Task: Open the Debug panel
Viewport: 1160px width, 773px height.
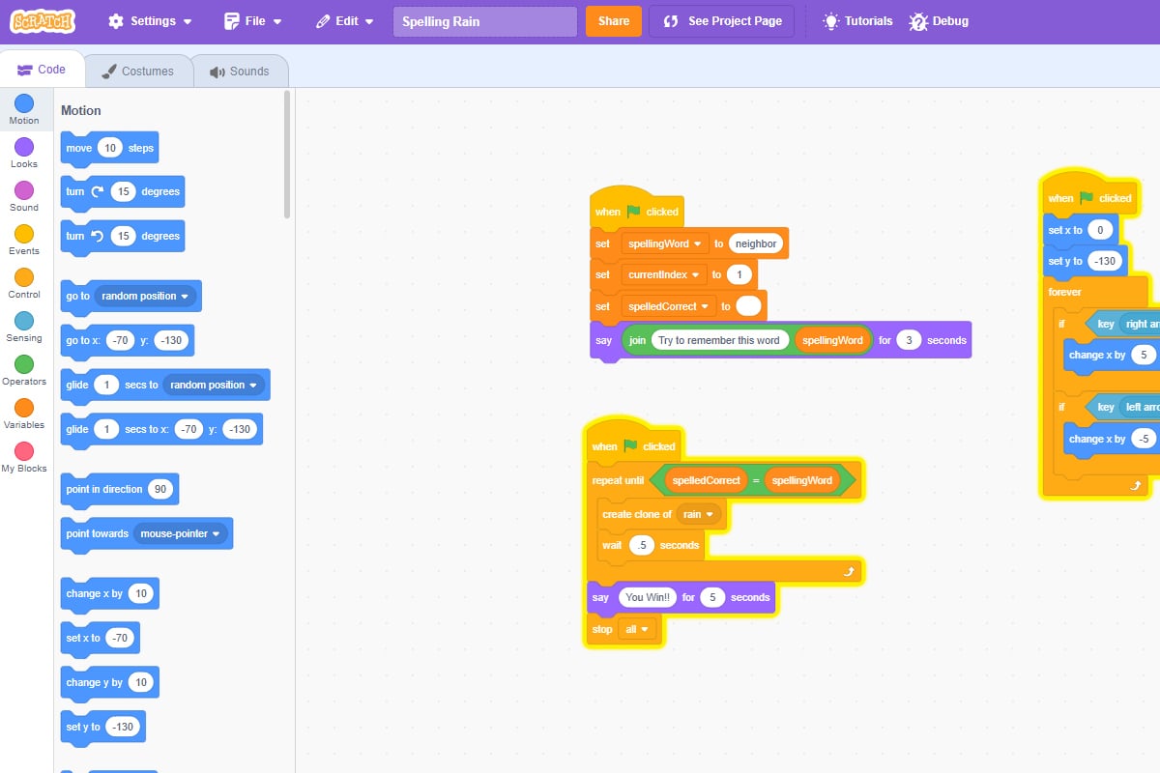Action: coord(939,21)
